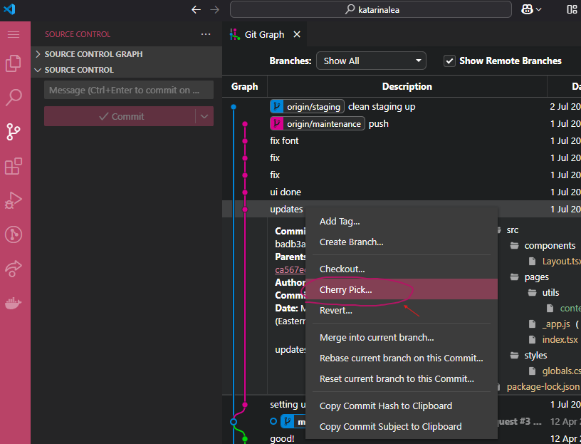The width and height of the screenshot is (581, 444).
Task: Click the Commit button
Action: point(120,116)
